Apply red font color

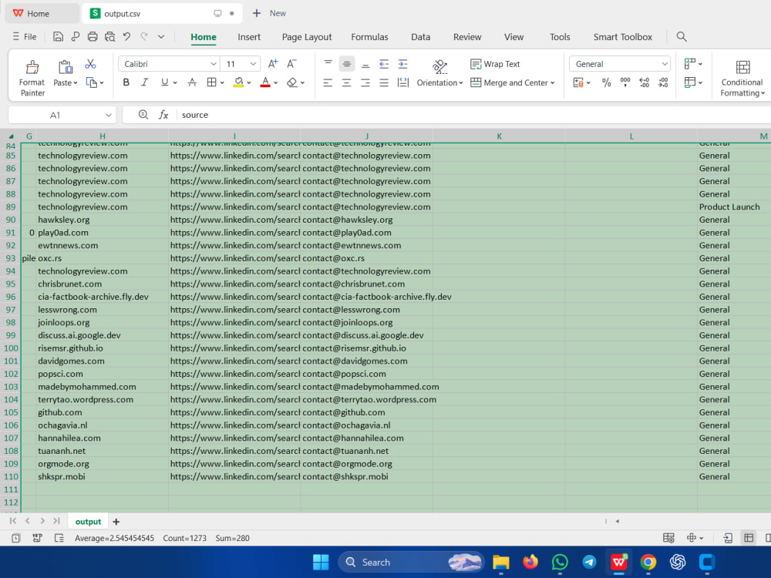point(265,82)
